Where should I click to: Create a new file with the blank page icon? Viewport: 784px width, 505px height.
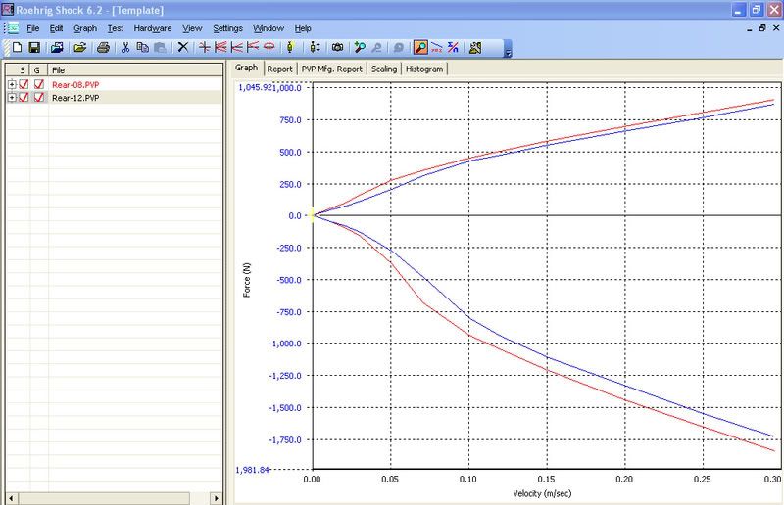(18, 47)
